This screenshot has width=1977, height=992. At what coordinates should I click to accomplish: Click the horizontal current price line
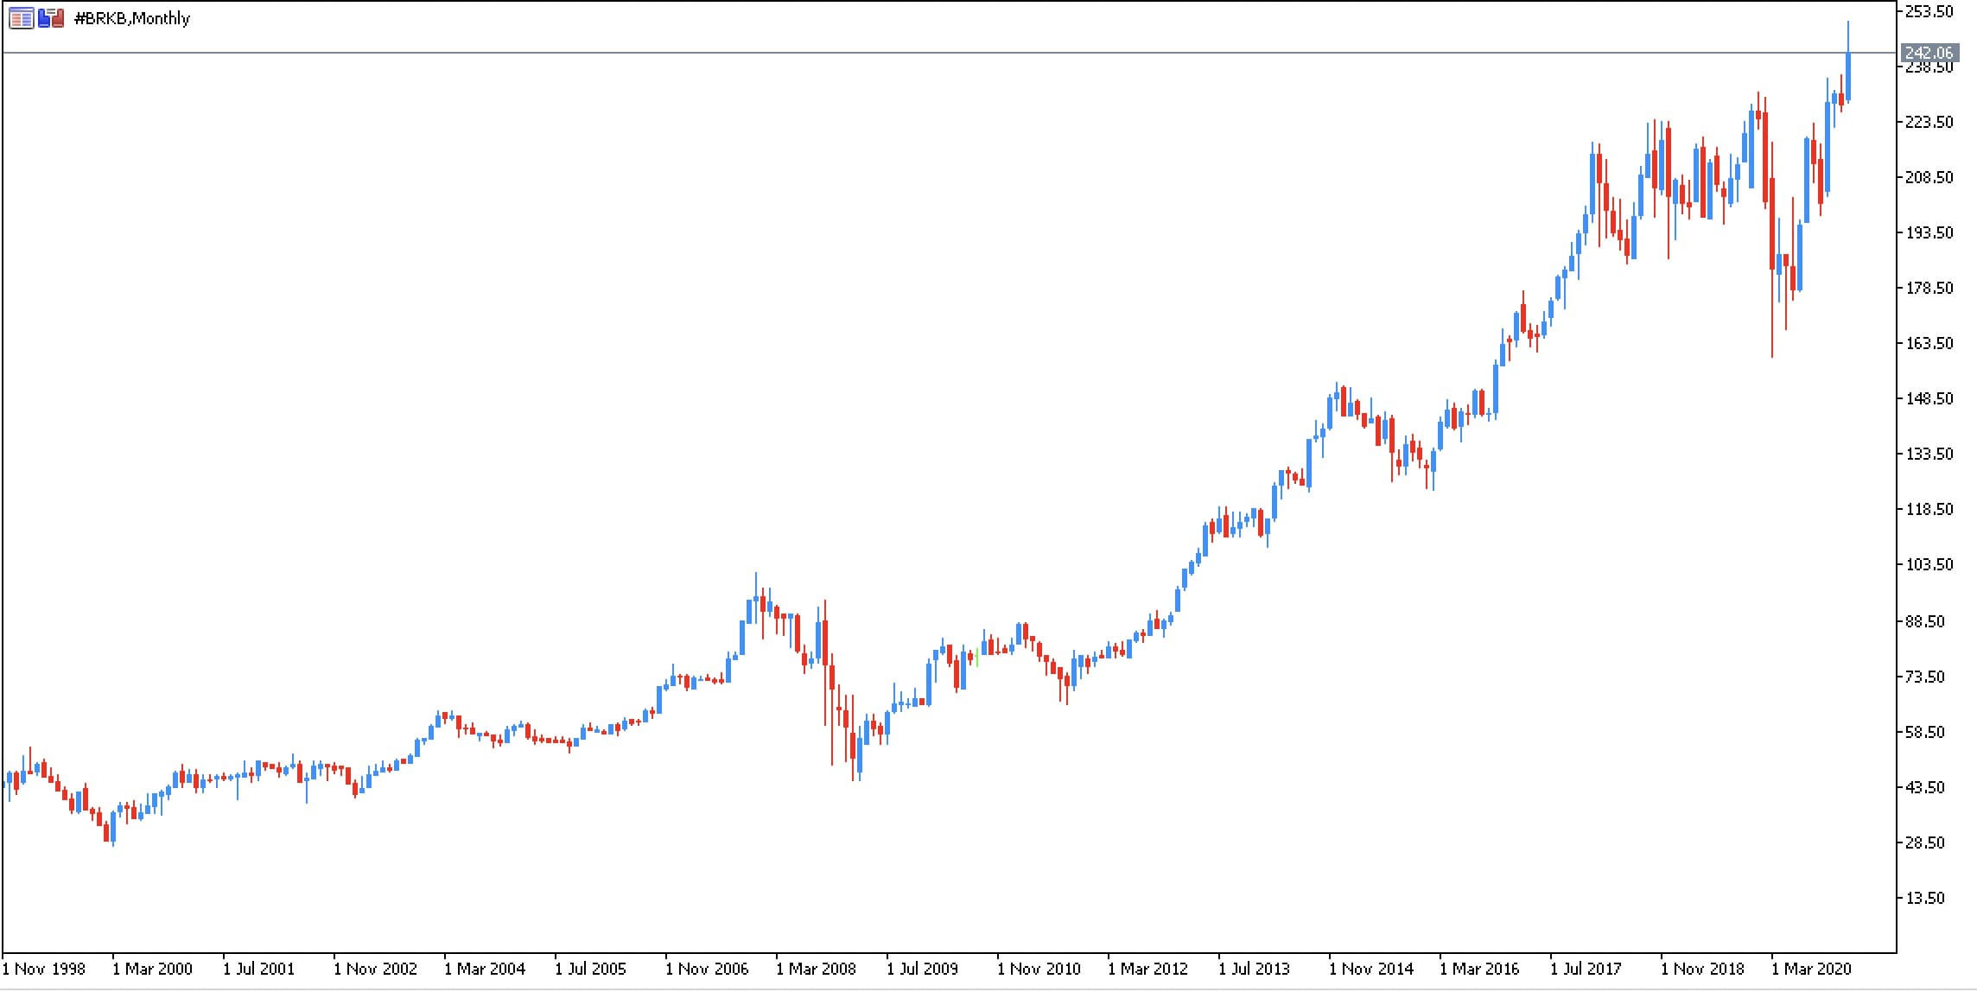click(950, 54)
